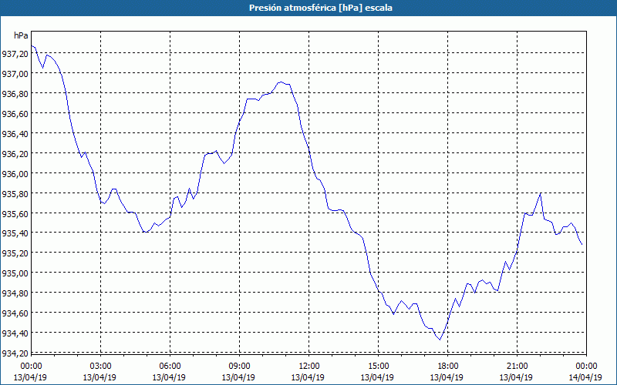Select the 937,20 y-axis label
The width and height of the screenshot is (617, 385).
pos(15,53)
